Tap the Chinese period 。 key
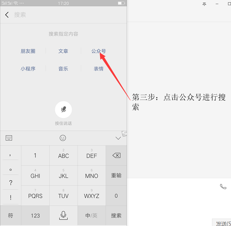The width and height of the screenshot is (231, 226). coord(10,167)
